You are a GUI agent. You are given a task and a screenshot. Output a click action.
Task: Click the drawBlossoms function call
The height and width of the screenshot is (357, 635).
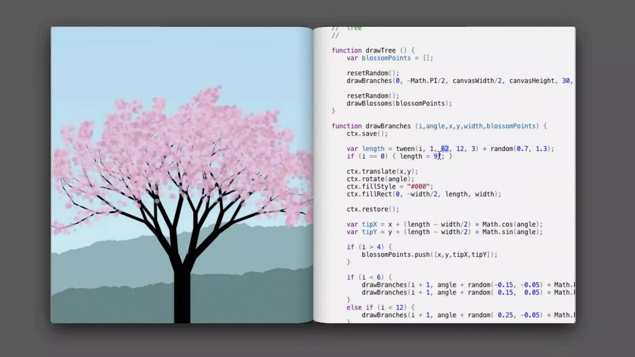369,104
